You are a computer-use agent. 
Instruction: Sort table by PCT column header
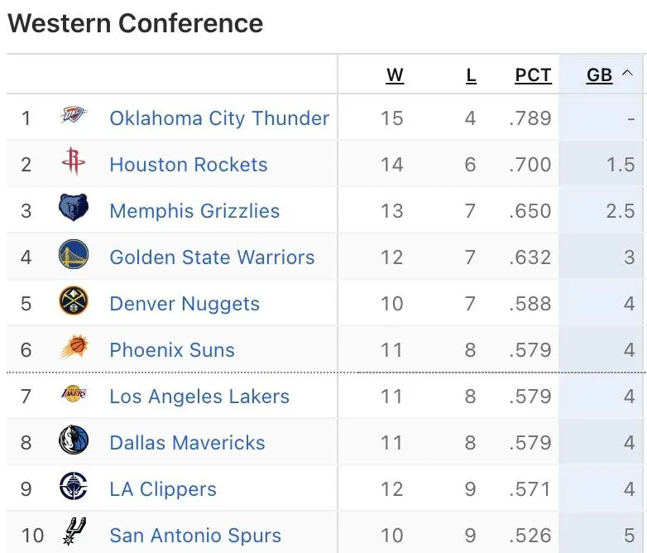[x=533, y=75]
